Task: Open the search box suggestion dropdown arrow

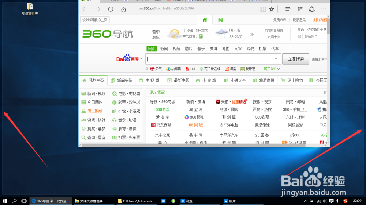Action: 276,59
